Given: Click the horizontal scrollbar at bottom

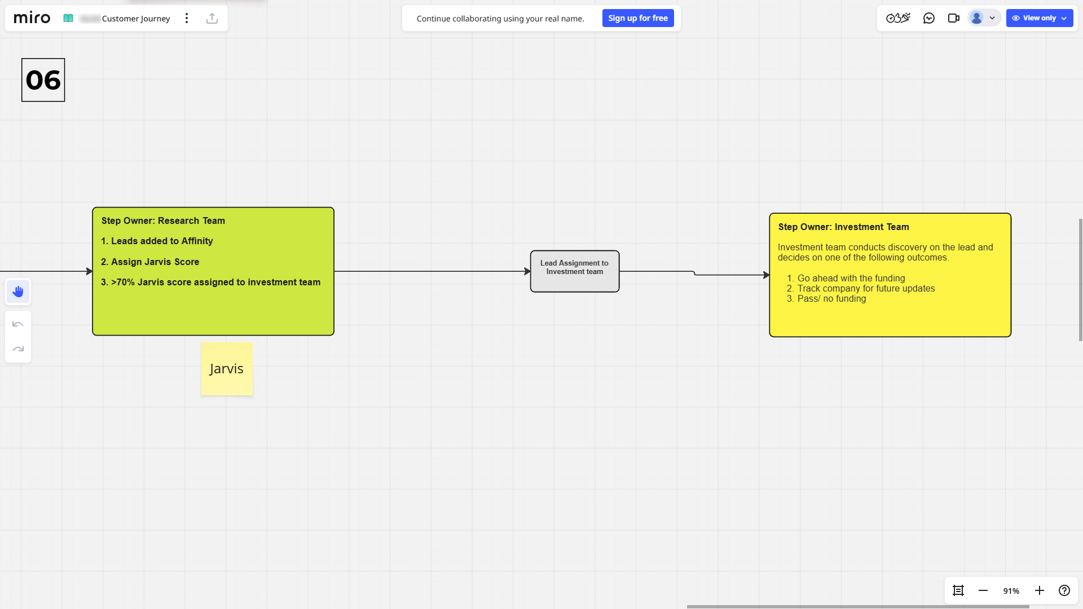Looking at the screenshot, I should tap(858, 607).
